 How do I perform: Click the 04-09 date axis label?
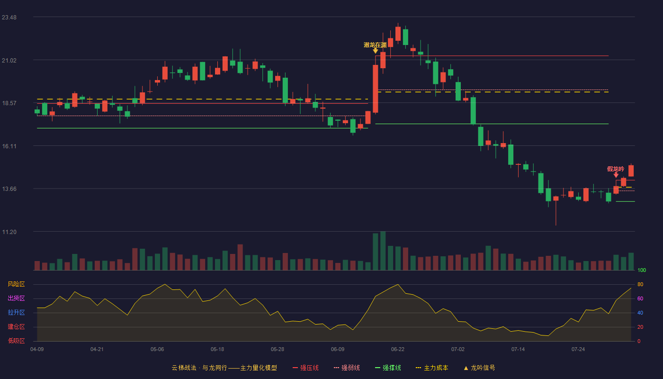tap(37, 349)
